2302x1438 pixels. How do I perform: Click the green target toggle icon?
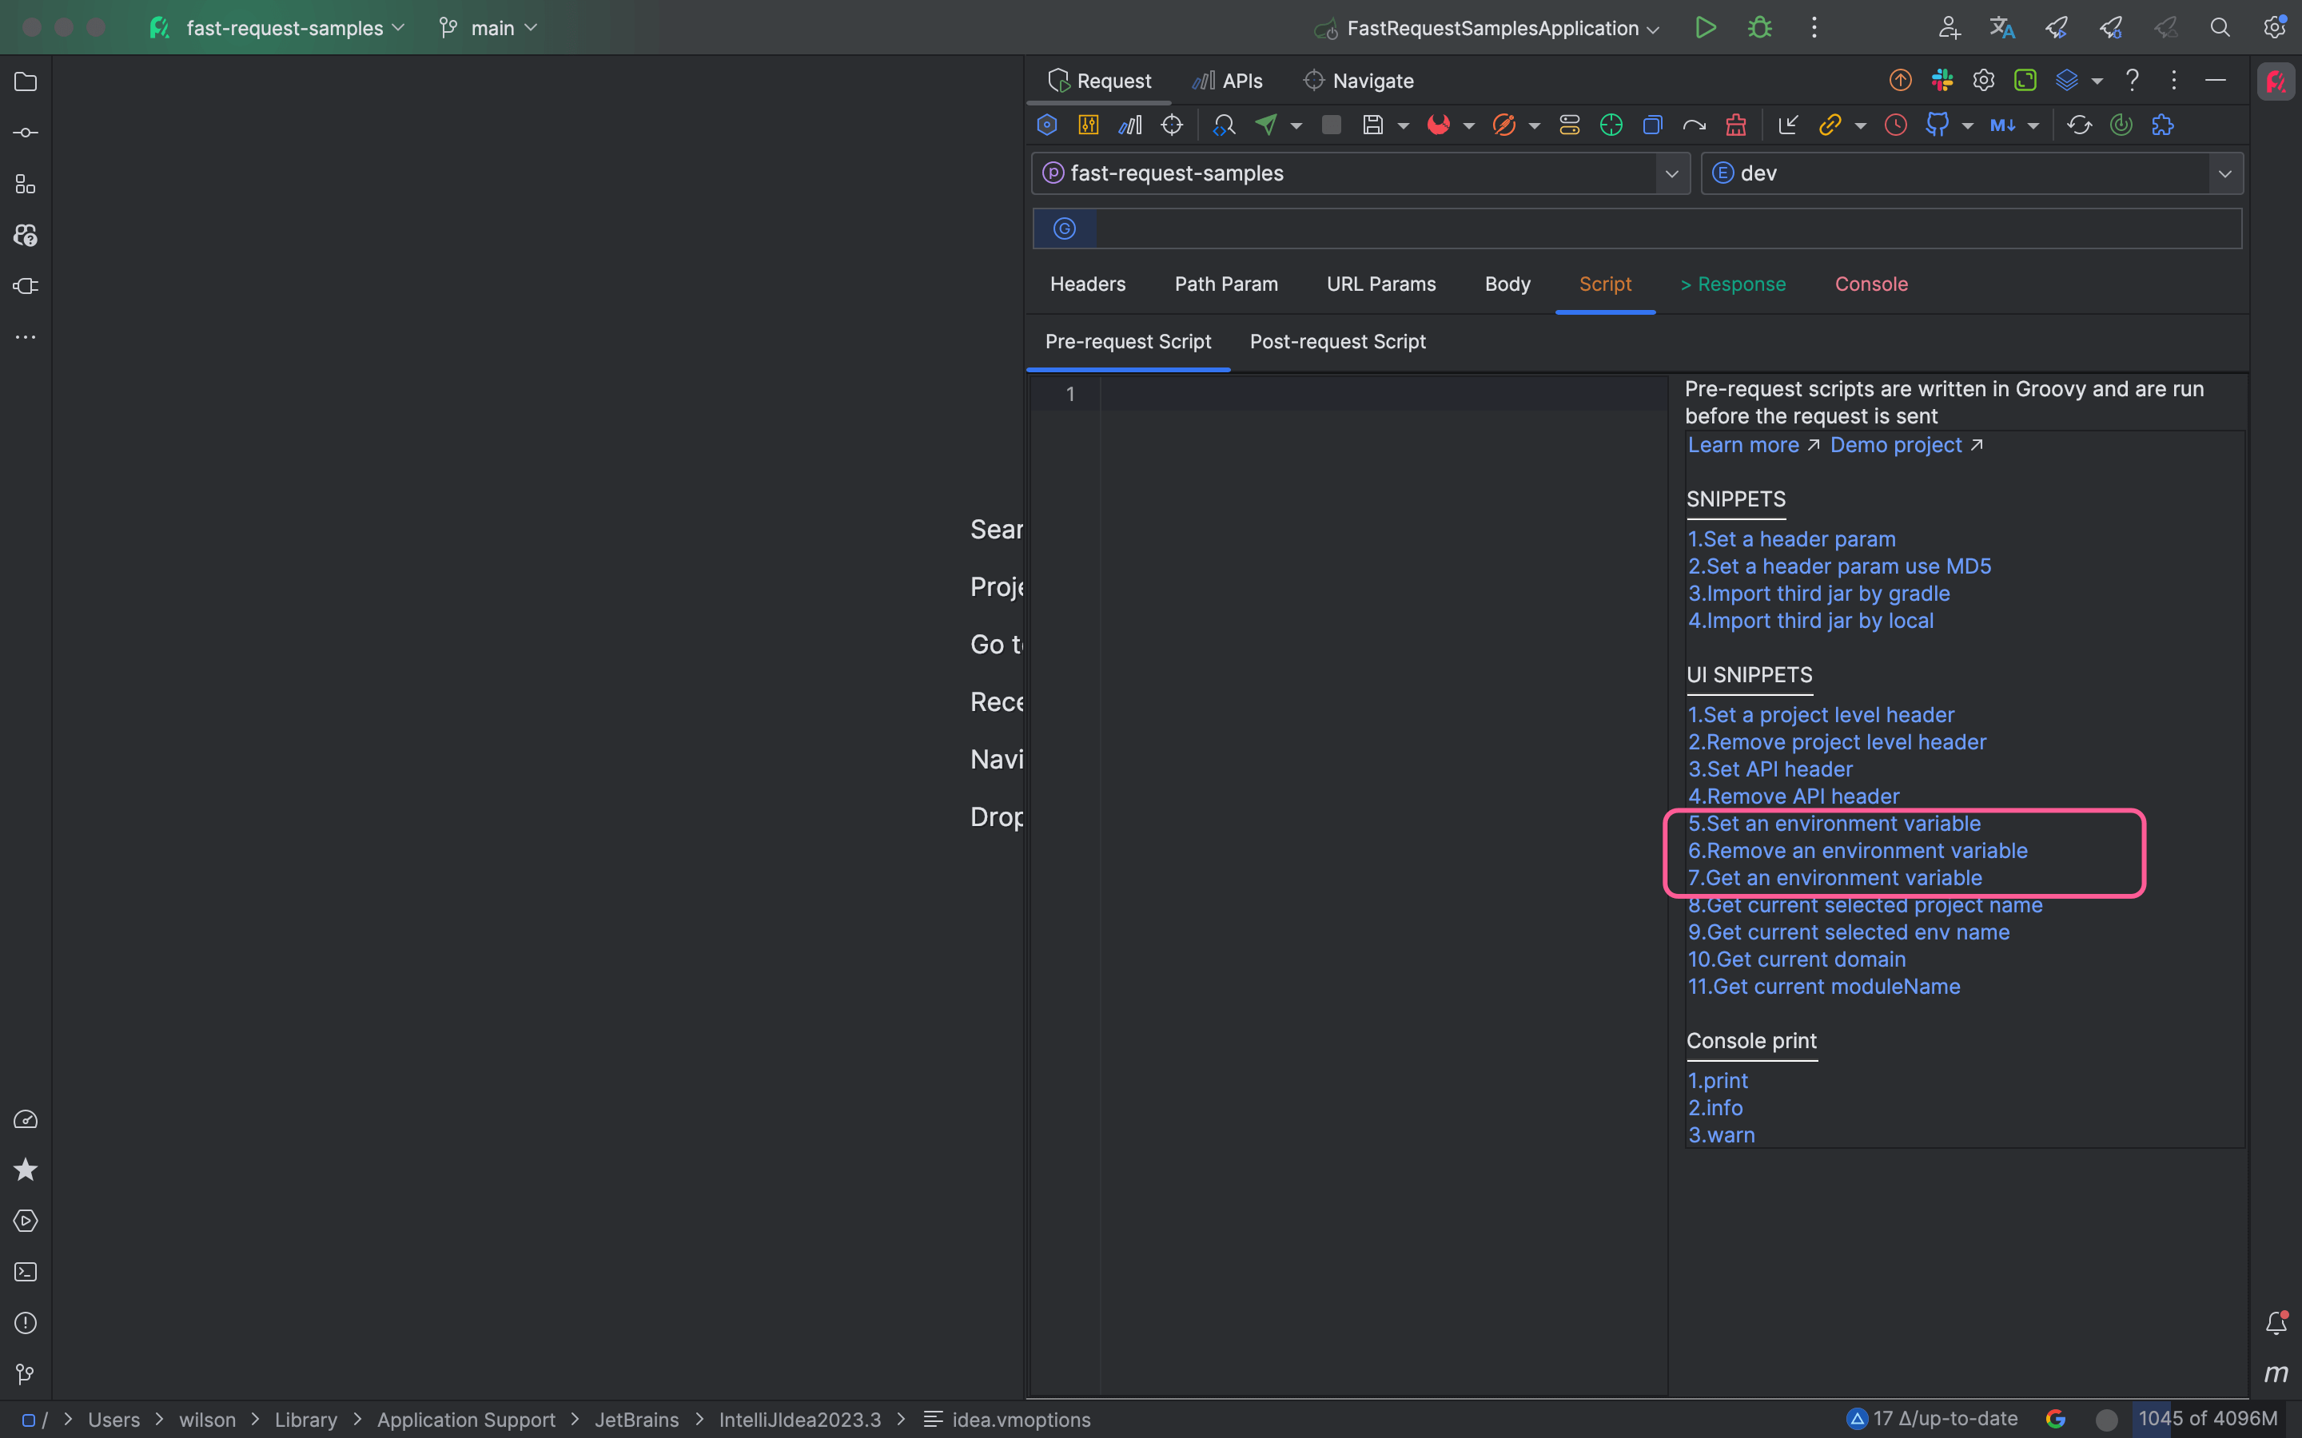1611,125
